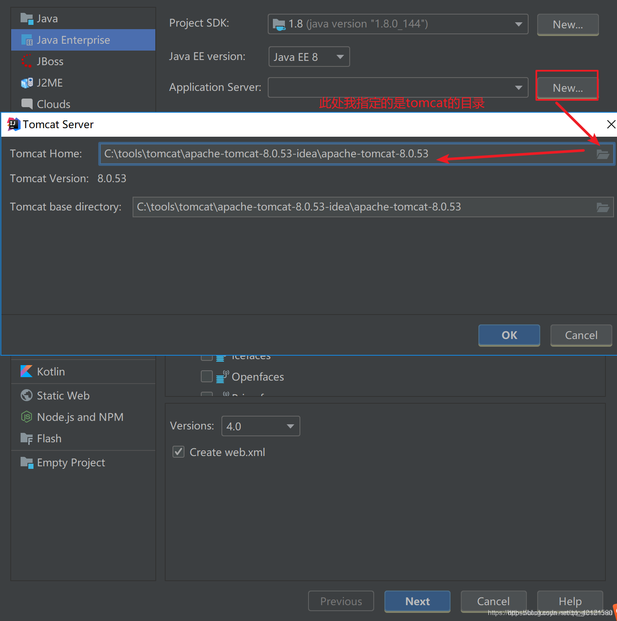Screen dimensions: 617x621
Task: Click the wizard Cancel button
Action: [x=493, y=601]
